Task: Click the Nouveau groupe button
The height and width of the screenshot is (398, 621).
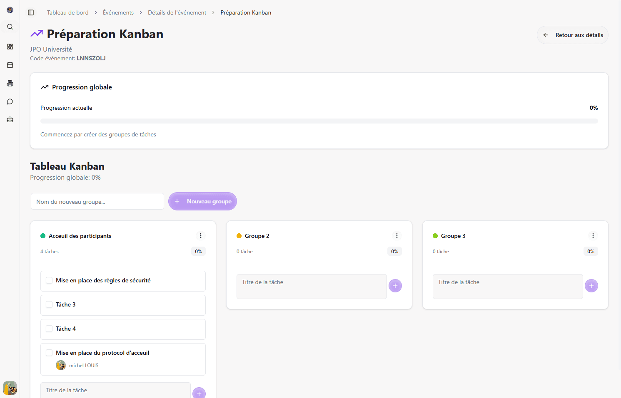Action: [202, 201]
